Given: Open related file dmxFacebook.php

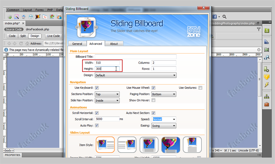Looking at the screenshot, I should coord(38,29).
